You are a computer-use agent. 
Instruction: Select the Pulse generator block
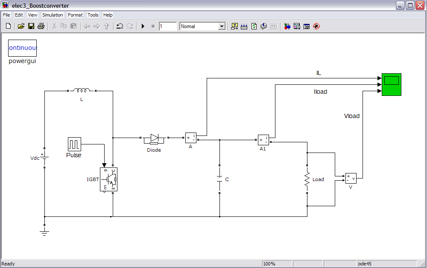tap(74, 144)
